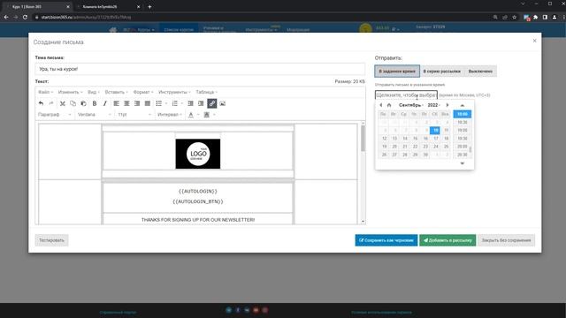Reload the page in the browser
The height and width of the screenshot is (318, 566).
pos(25,17)
